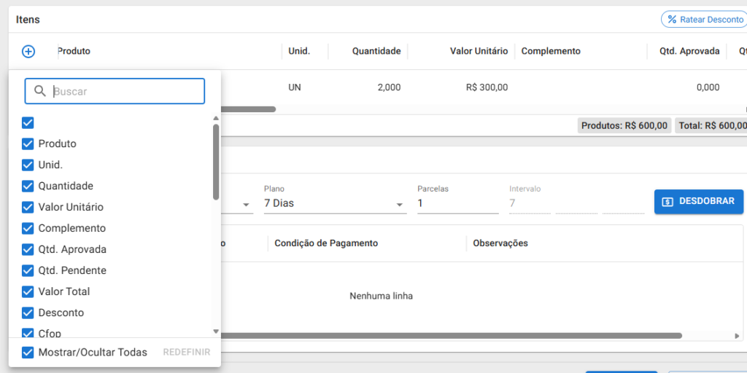Screen dimensions: 747x373
Task: Click the Buscar search field
Action: coord(115,91)
